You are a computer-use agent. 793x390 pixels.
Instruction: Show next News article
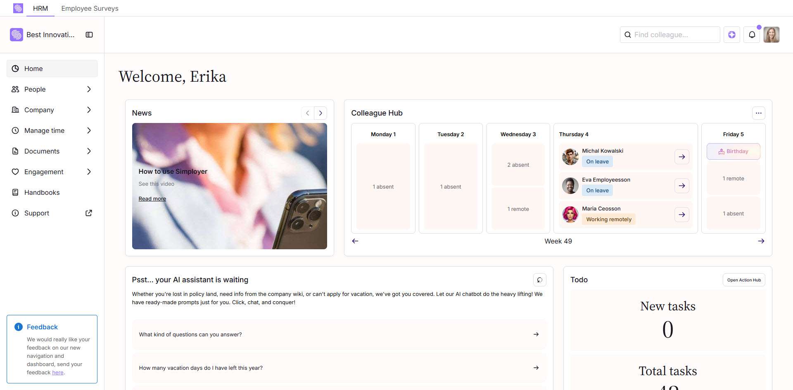point(321,113)
